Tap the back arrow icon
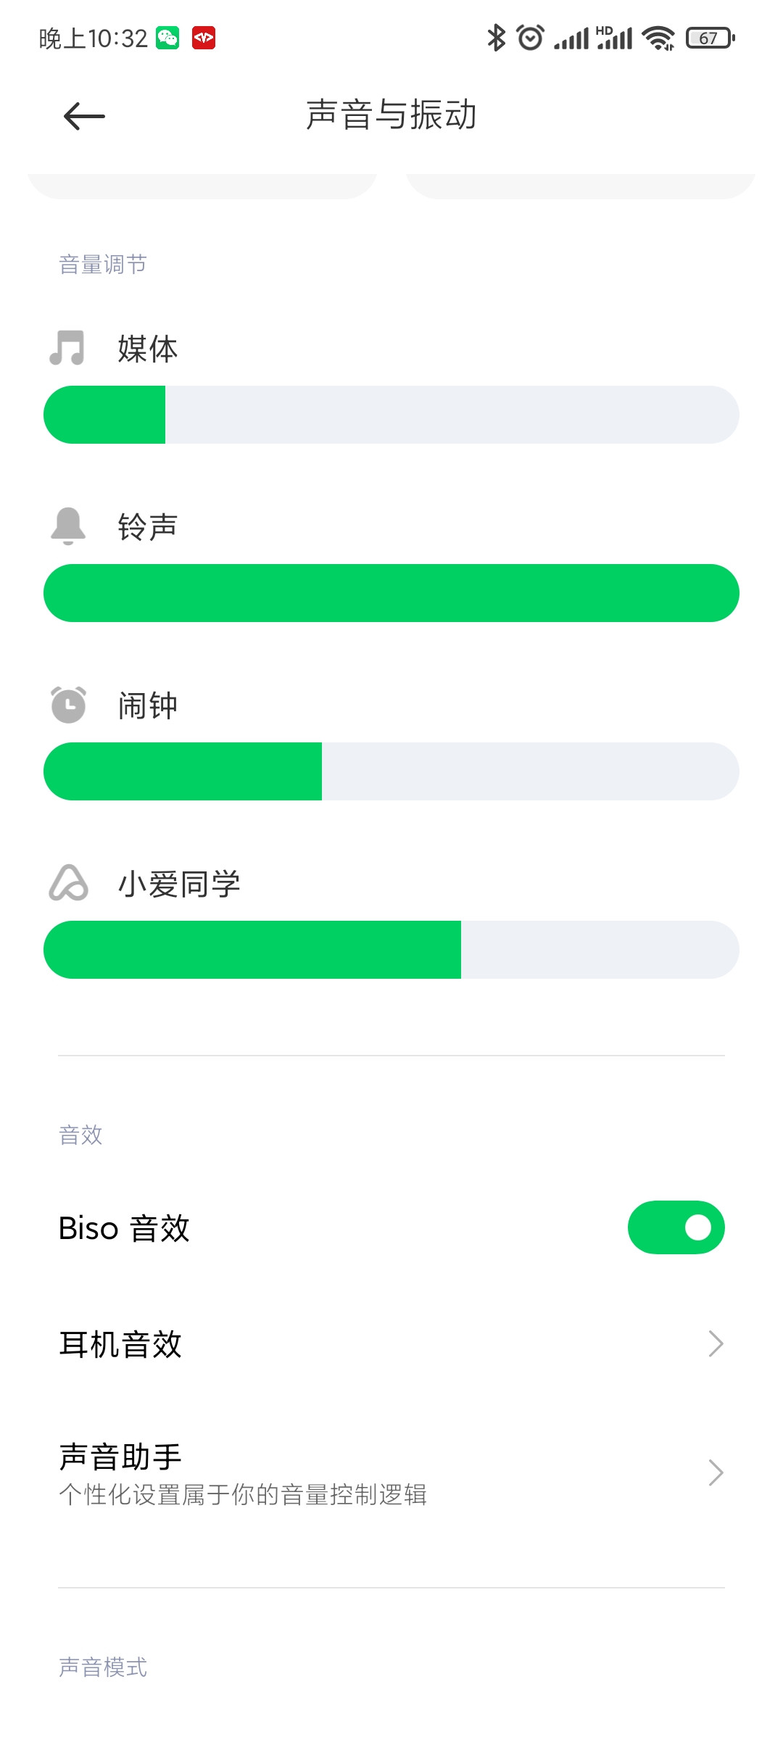 click(84, 116)
